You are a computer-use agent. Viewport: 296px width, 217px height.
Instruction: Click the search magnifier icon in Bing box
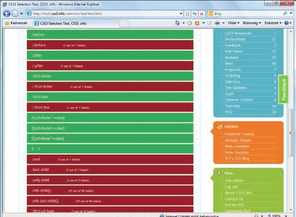(x=285, y=13)
